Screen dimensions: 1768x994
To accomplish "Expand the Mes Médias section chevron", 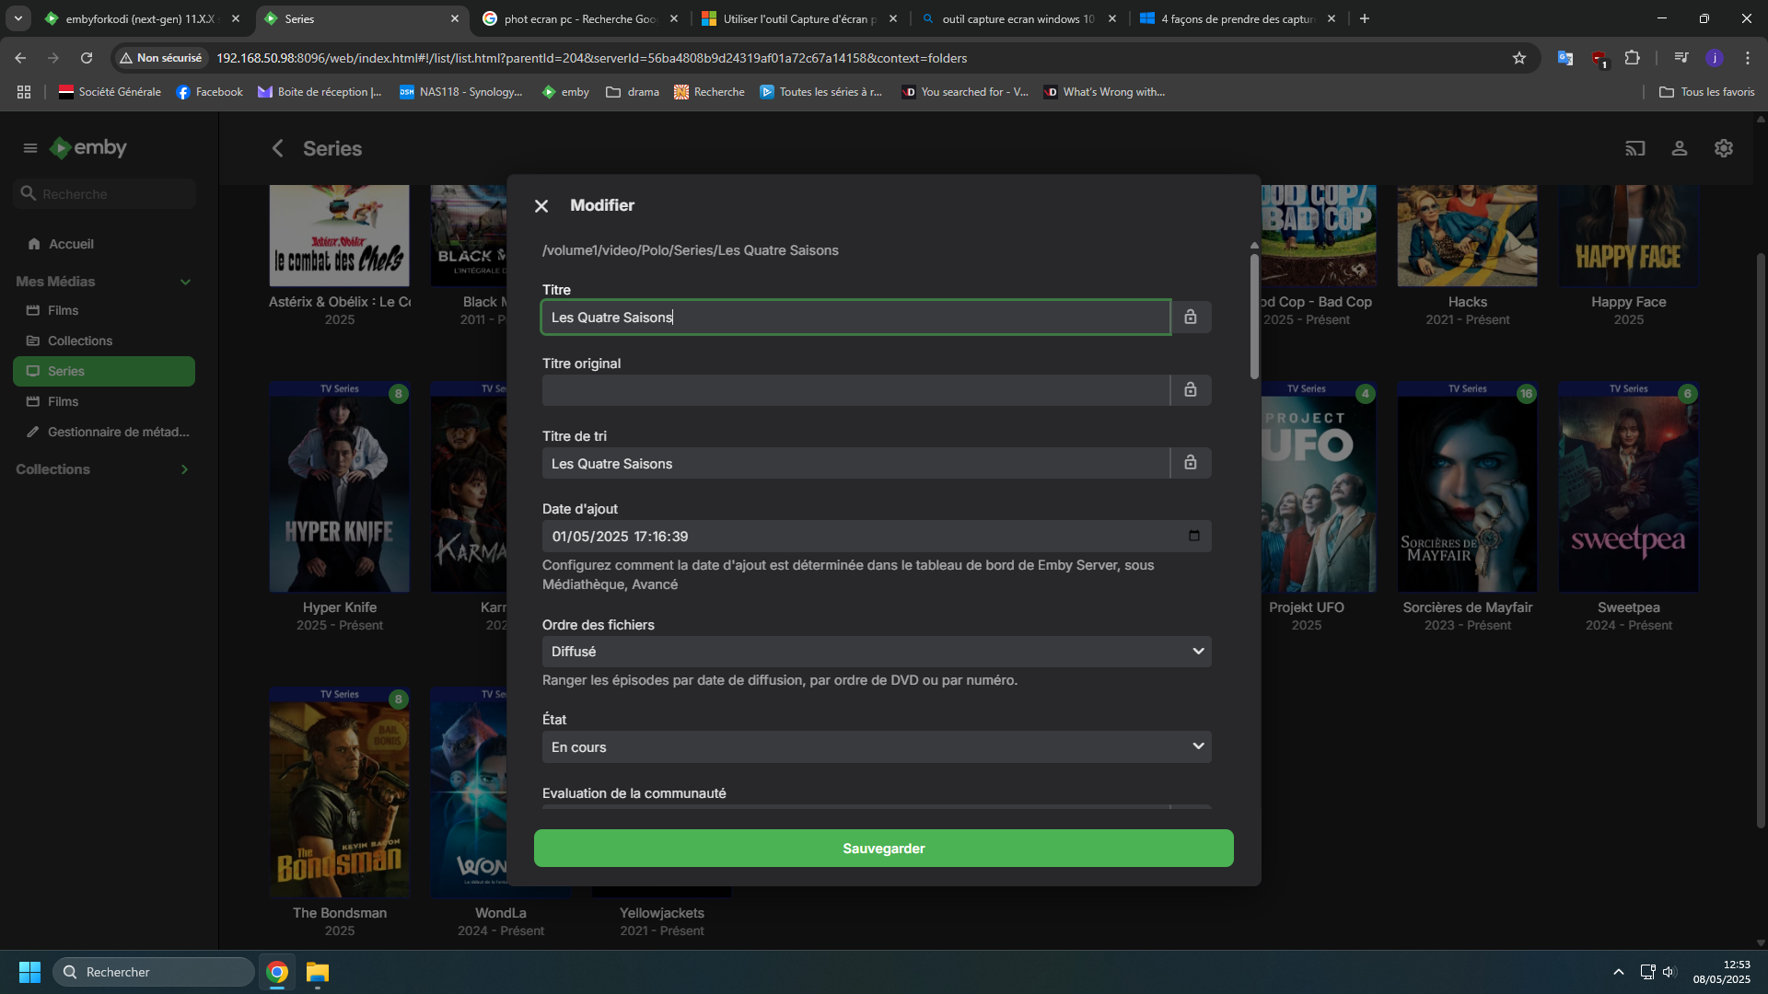I will 185,282.
